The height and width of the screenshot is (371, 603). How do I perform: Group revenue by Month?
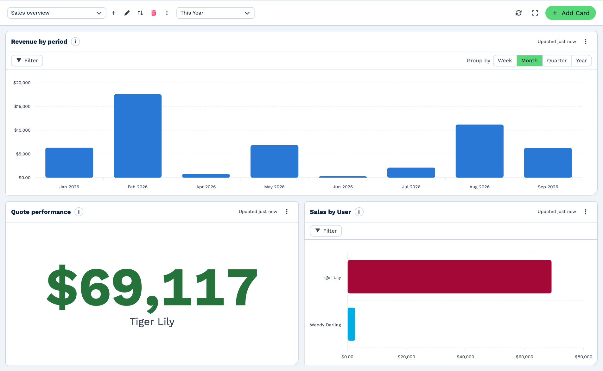pos(530,60)
